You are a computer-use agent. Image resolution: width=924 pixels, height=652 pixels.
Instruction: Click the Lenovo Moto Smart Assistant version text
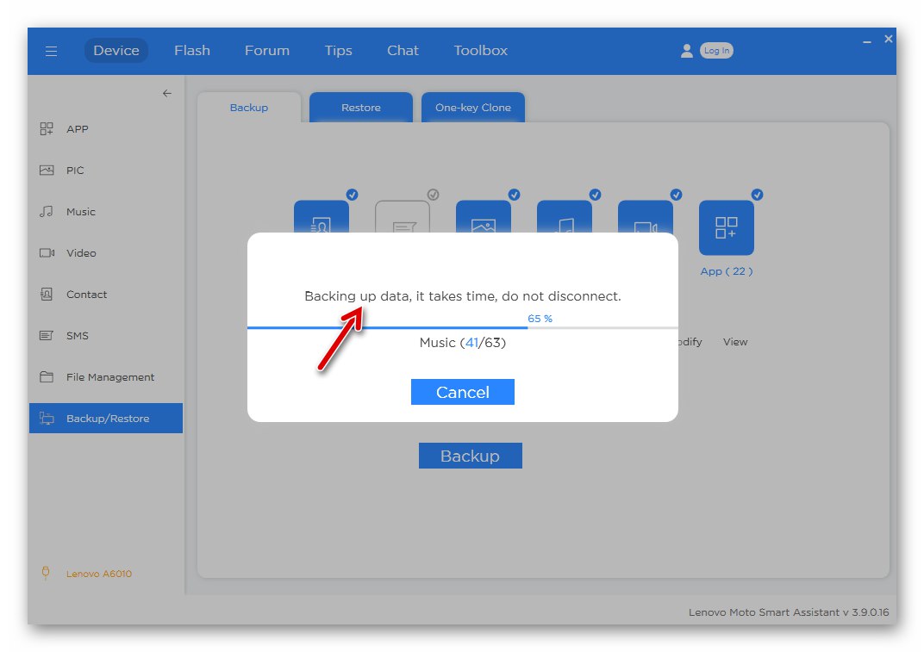(x=789, y=612)
